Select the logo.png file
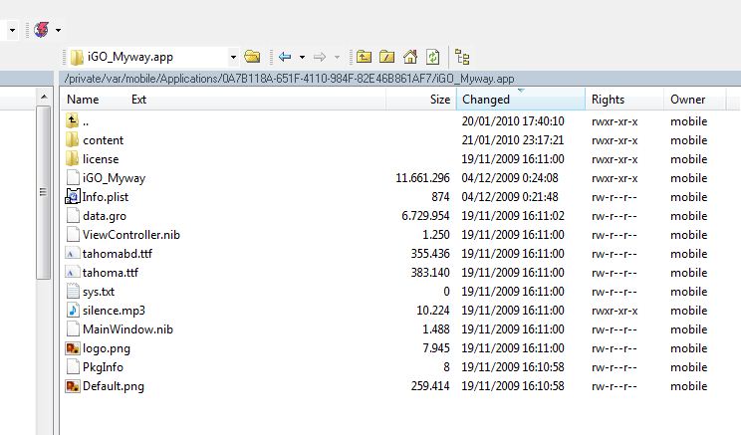Viewport: 741px width, 435px height. click(x=106, y=348)
